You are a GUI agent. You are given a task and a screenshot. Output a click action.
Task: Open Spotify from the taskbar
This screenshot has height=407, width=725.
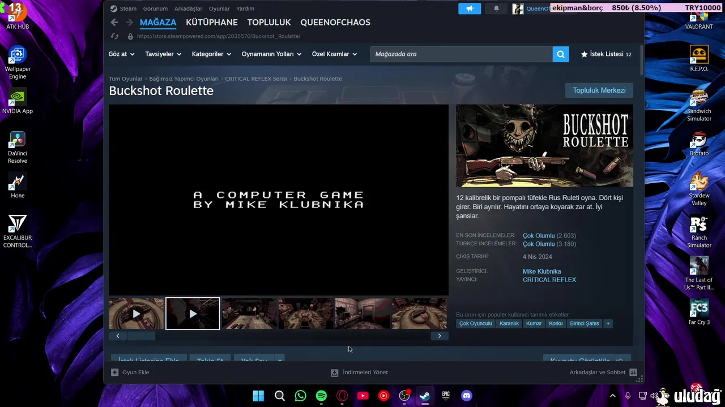click(x=321, y=396)
